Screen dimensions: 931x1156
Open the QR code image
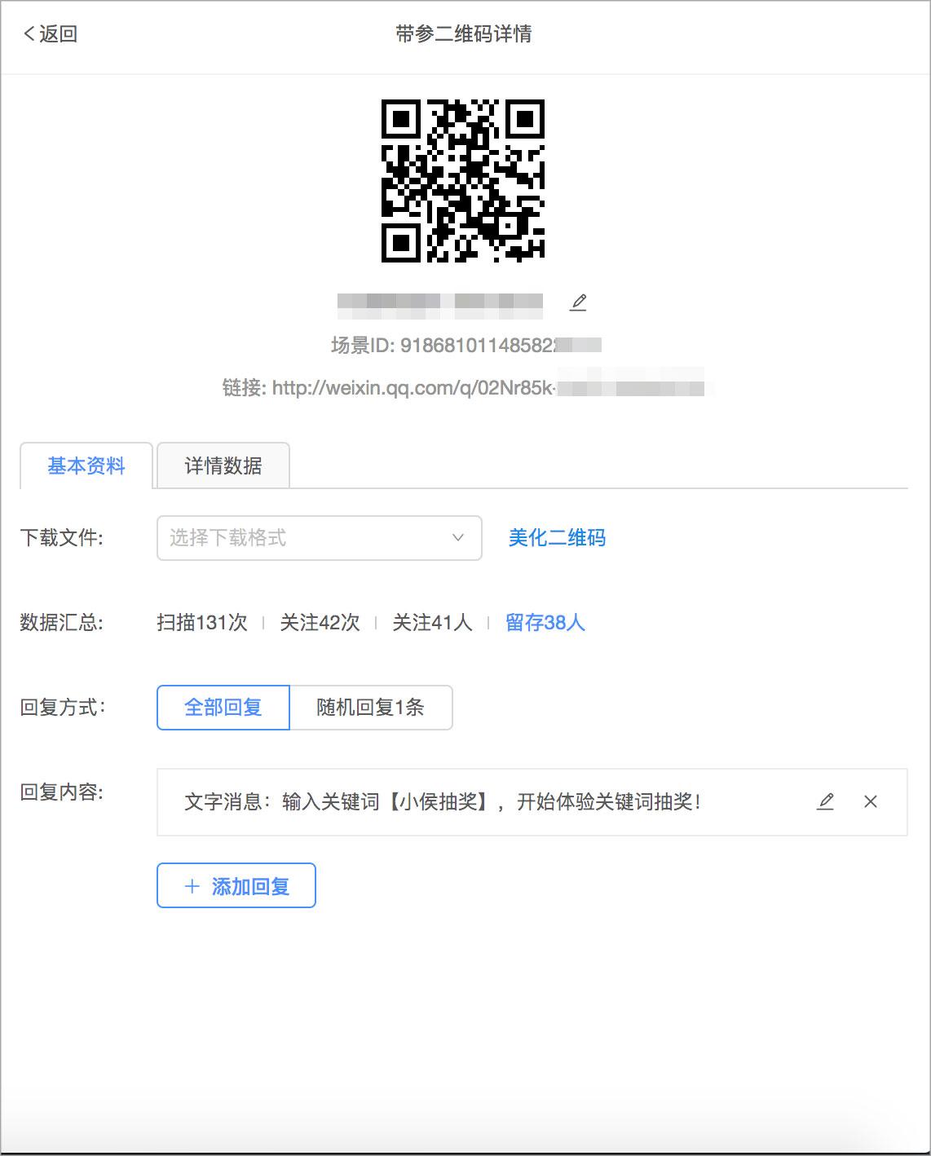pos(463,181)
